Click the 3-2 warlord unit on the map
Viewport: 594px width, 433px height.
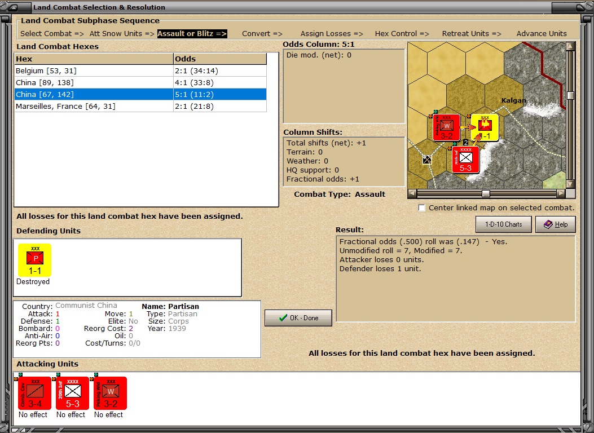pos(446,127)
